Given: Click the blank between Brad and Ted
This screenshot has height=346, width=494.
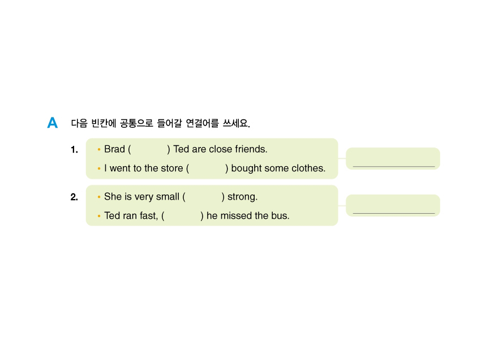Looking at the screenshot, I should (149, 150).
